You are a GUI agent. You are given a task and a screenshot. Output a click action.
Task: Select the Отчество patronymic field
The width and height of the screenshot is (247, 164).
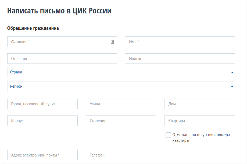[54, 58]
